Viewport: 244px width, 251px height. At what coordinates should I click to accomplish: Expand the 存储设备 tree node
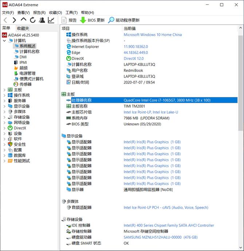pyautogui.click(x=4, y=117)
